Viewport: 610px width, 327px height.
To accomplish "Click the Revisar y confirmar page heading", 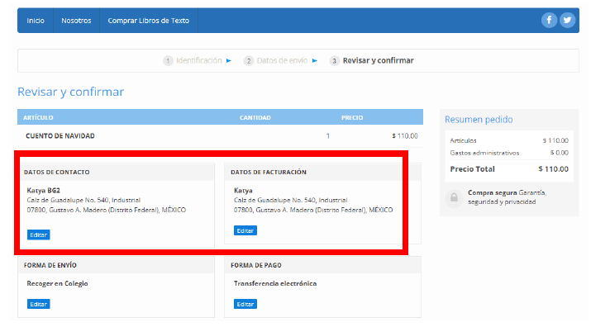I will (71, 92).
